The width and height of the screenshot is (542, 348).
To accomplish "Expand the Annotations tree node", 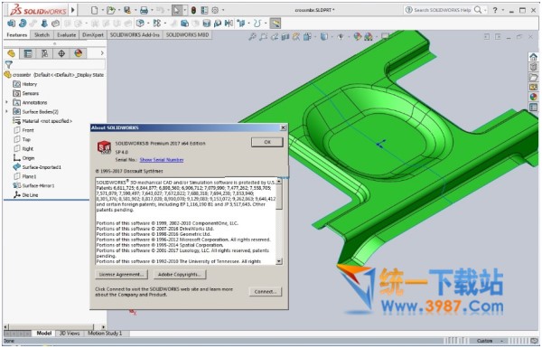I will tap(6, 102).
